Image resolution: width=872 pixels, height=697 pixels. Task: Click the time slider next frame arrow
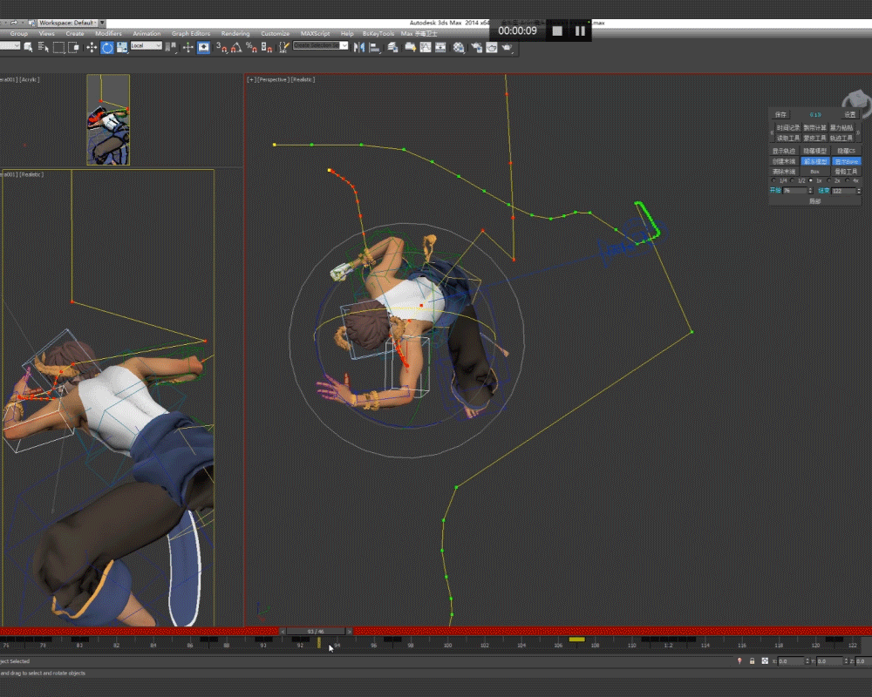tap(350, 632)
